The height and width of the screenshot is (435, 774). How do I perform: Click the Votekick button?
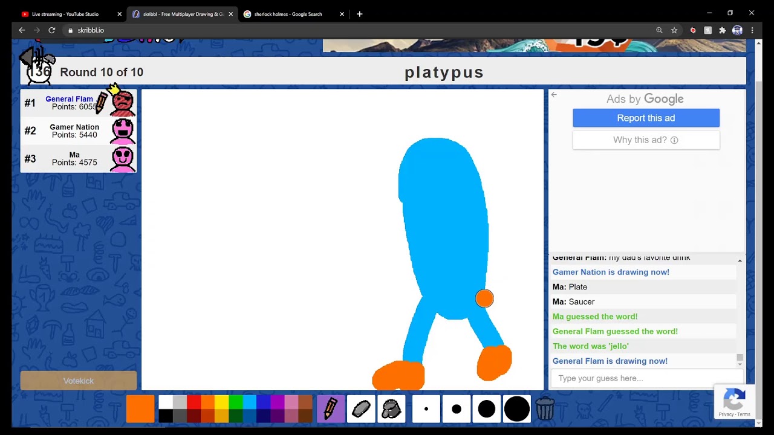pyautogui.click(x=79, y=381)
